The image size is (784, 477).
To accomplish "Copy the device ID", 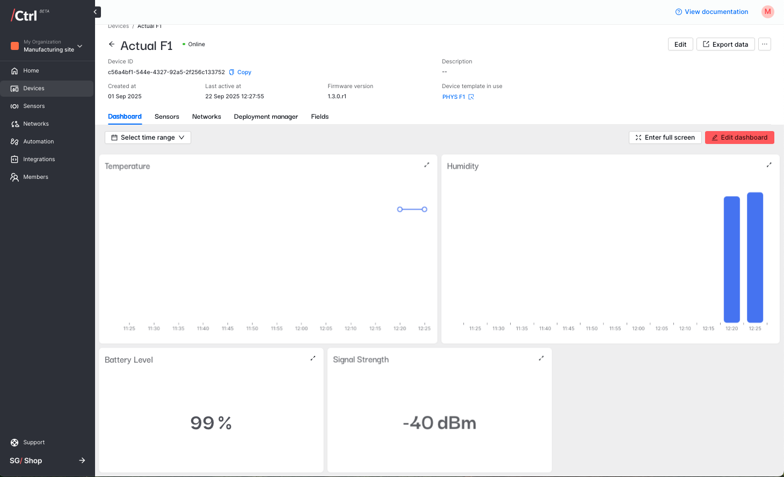I will (241, 72).
